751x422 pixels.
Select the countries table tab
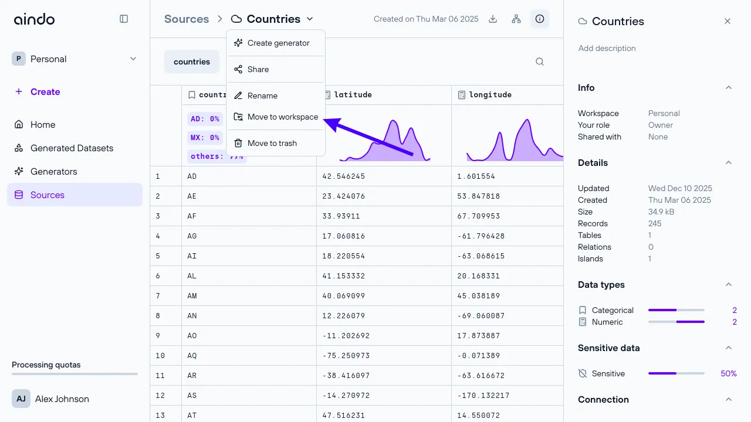(x=192, y=61)
